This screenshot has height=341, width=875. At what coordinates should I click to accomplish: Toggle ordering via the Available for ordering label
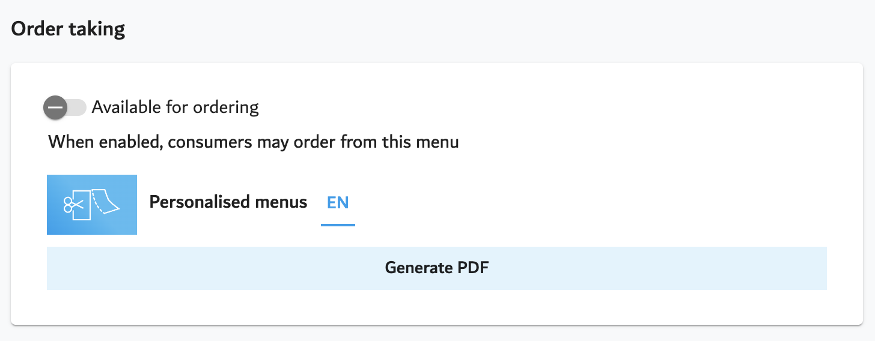[175, 107]
